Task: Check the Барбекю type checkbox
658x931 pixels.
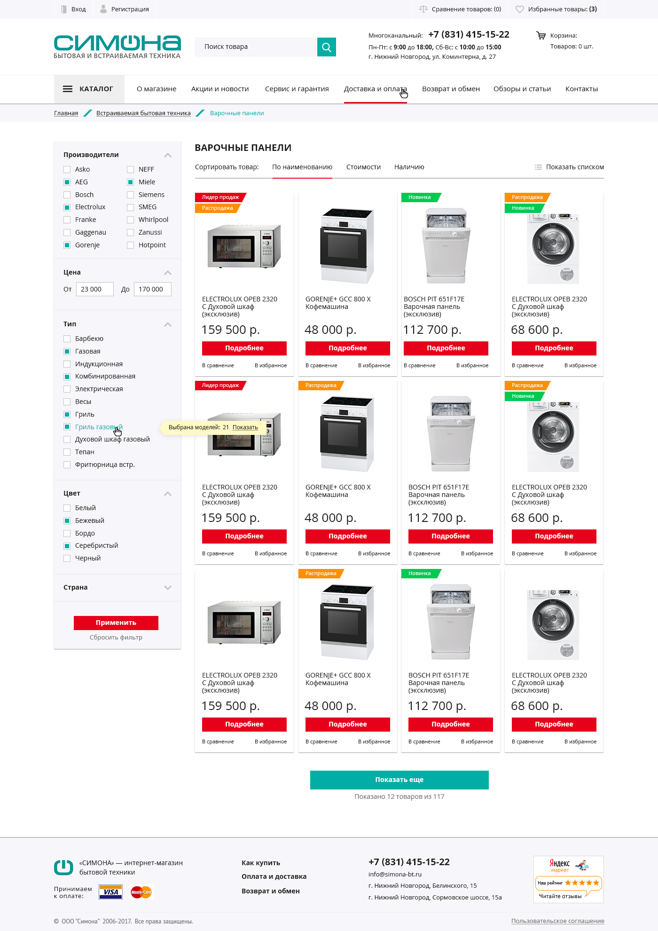Action: (67, 339)
